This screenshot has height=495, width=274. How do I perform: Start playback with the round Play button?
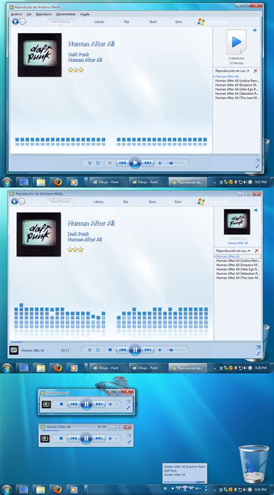tap(135, 163)
